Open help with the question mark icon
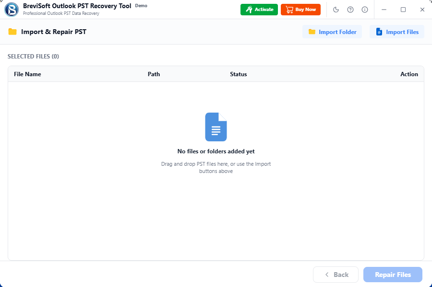Viewport: 432px width, 287px height. [x=350, y=10]
